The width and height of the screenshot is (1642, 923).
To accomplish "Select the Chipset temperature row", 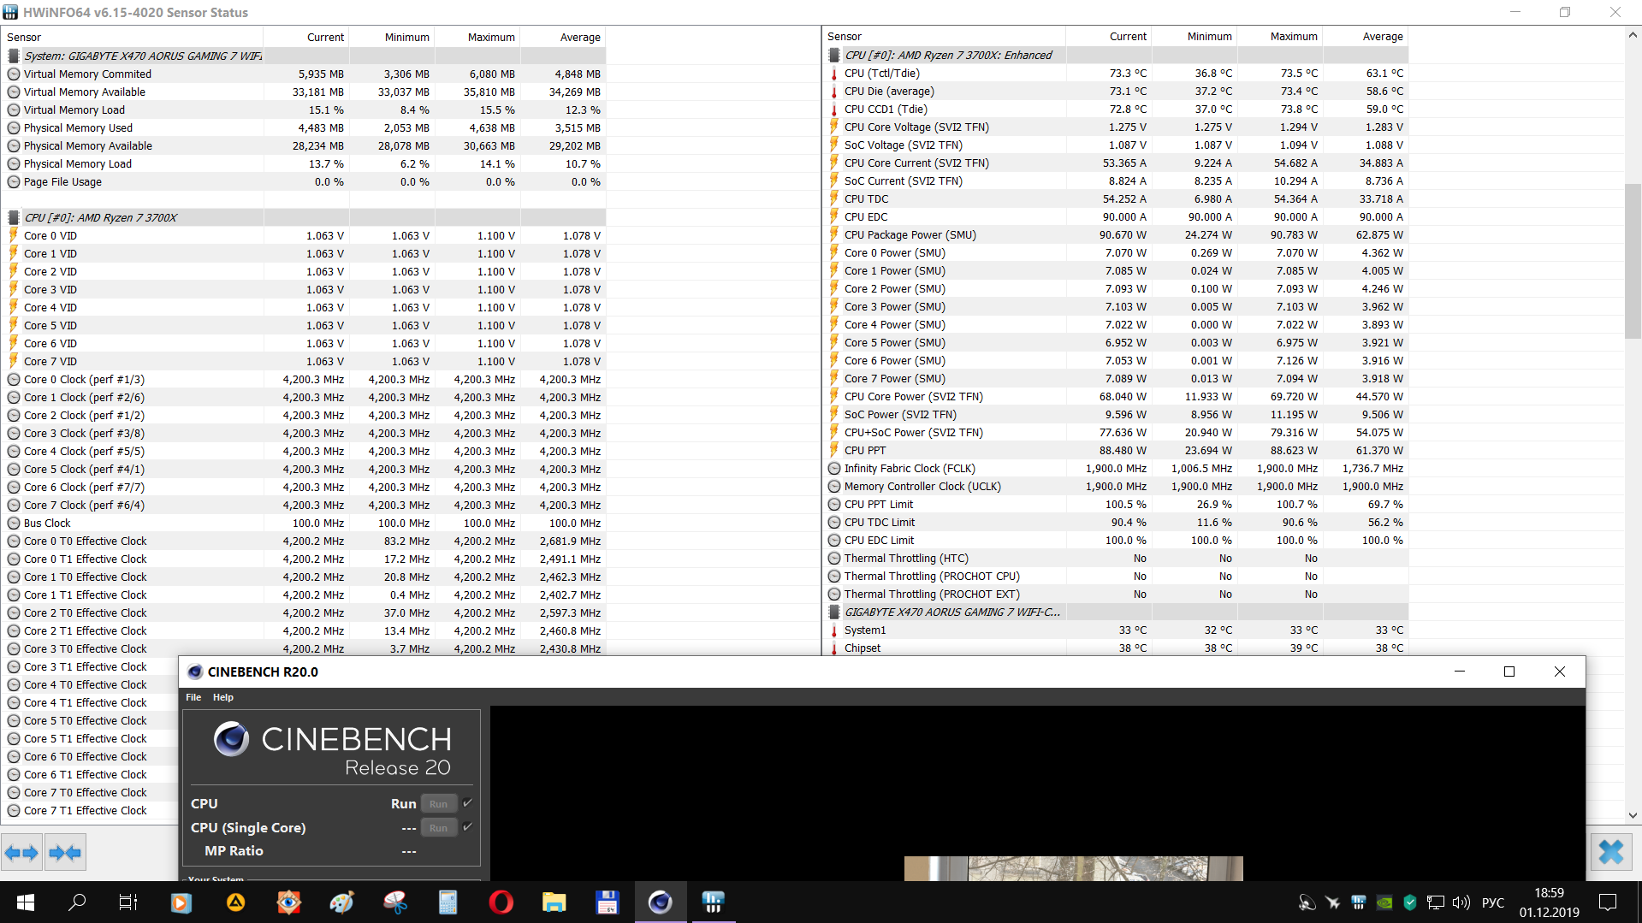I will click(1116, 648).
